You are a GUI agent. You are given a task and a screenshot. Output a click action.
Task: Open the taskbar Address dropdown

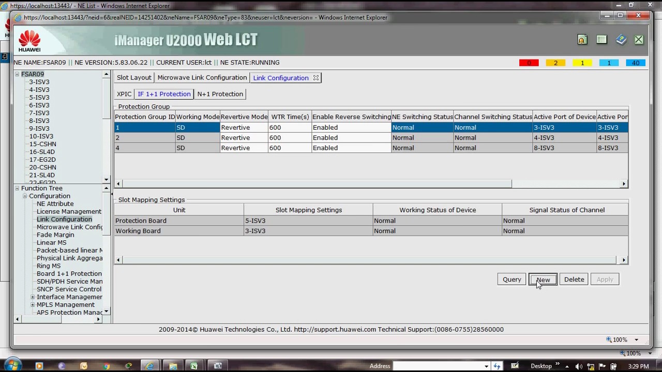(x=486, y=366)
